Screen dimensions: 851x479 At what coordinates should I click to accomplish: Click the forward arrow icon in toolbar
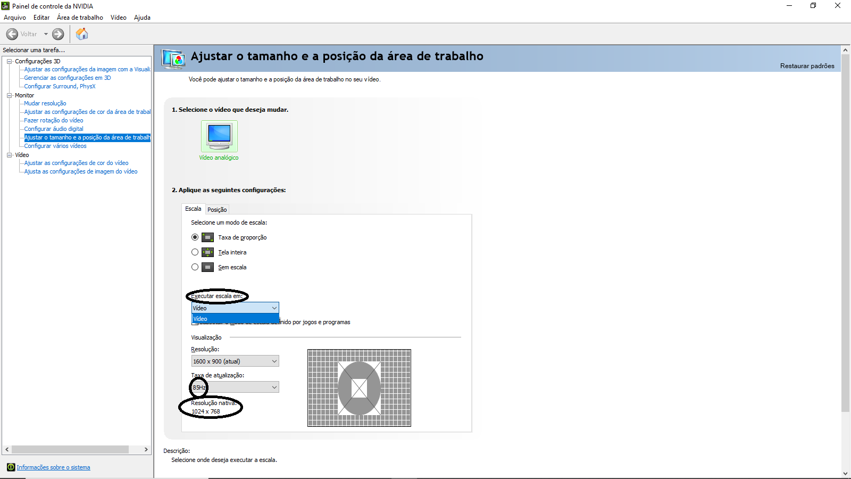[58, 34]
